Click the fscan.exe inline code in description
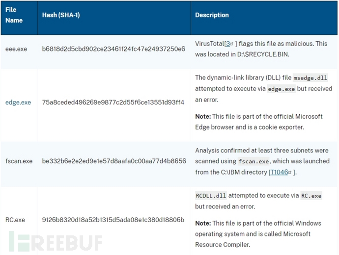Viewport: 339px width, 255px height. tap(254, 161)
